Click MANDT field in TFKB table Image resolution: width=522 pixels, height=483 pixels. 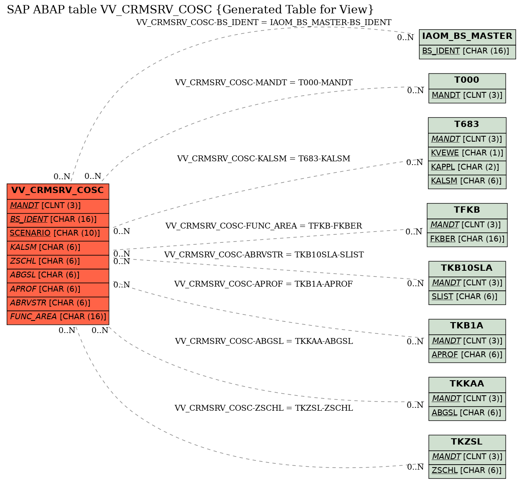tap(467, 226)
